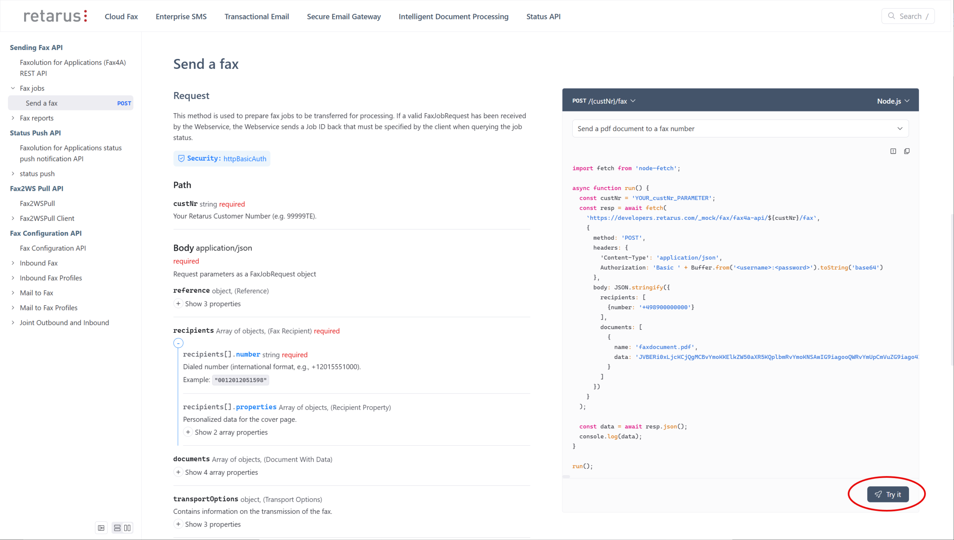Click the bold Fax Configuration API heading

tap(46, 233)
